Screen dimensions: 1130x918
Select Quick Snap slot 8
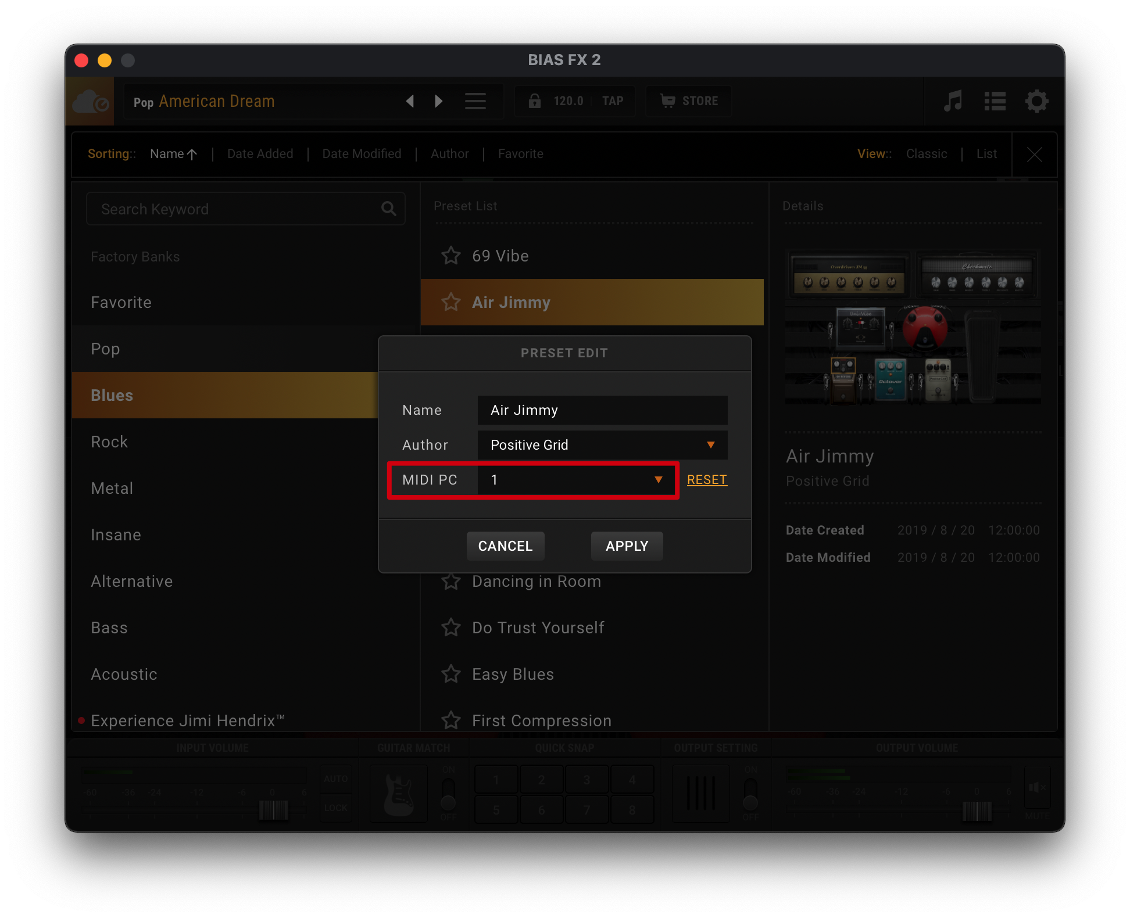coord(632,809)
